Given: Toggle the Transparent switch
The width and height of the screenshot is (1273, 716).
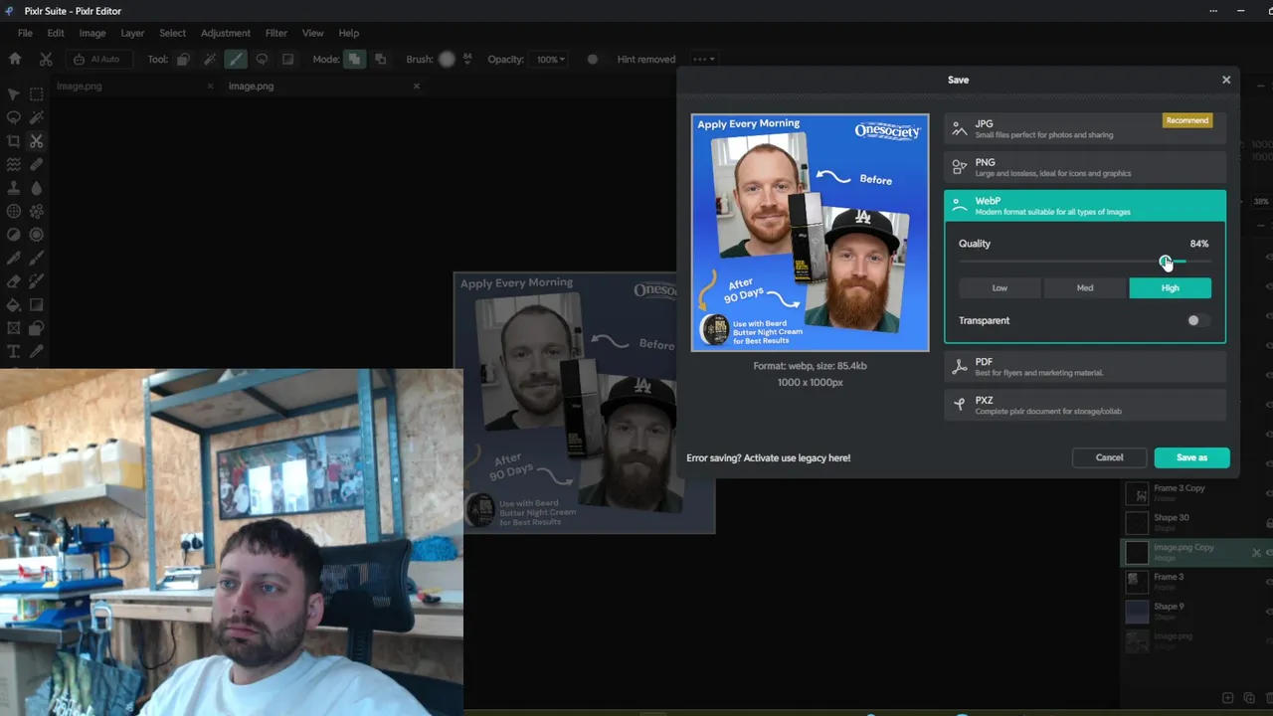Looking at the screenshot, I should tap(1198, 320).
